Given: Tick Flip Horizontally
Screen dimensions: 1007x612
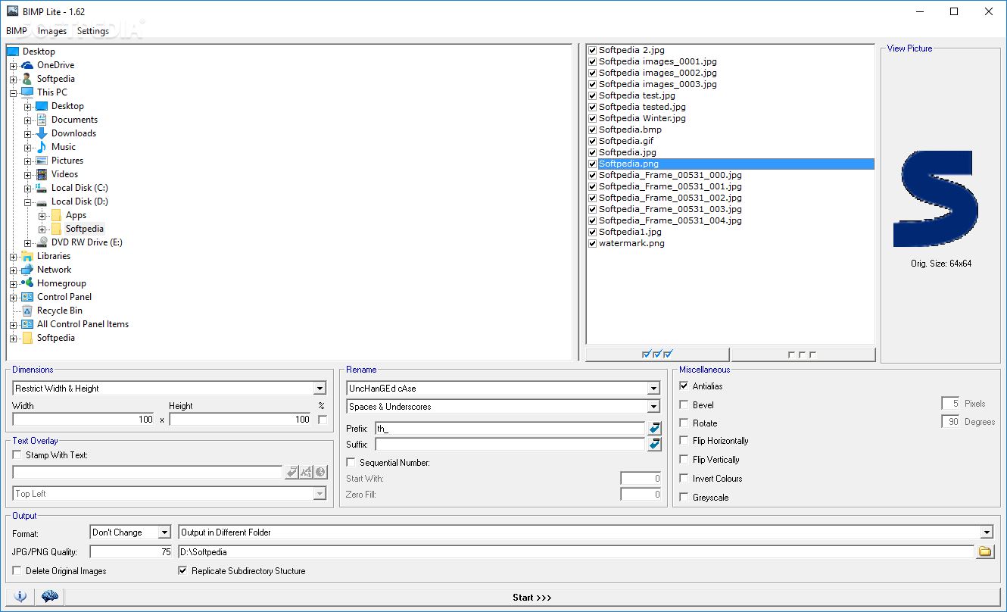Looking at the screenshot, I should [x=684, y=441].
